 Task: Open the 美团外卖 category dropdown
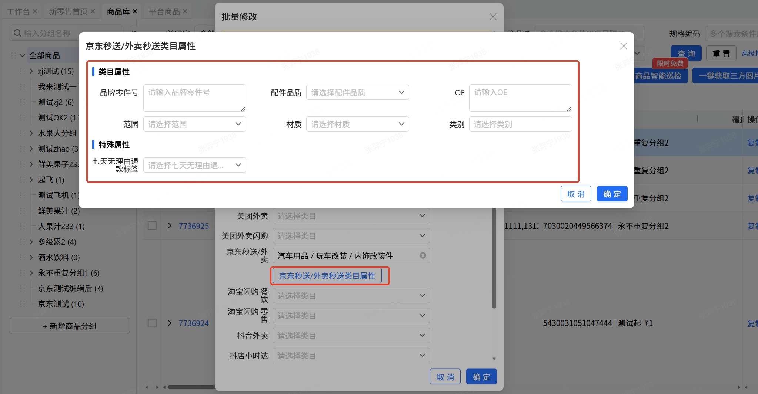(351, 216)
